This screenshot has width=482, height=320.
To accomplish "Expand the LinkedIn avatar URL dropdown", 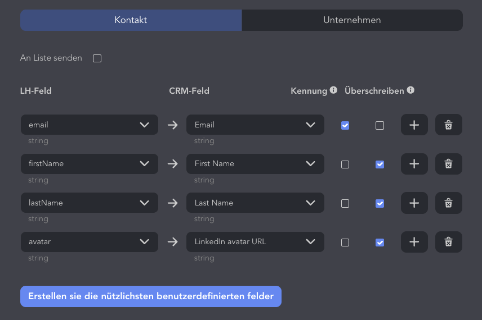I will 255,242.
